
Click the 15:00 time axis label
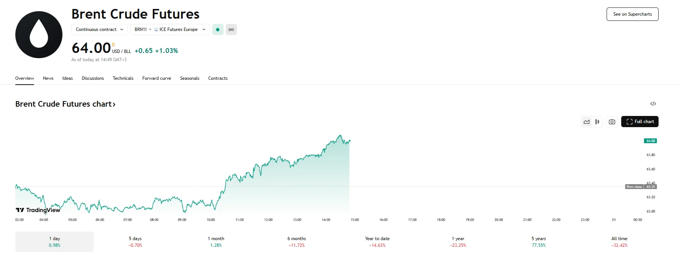coord(355,220)
